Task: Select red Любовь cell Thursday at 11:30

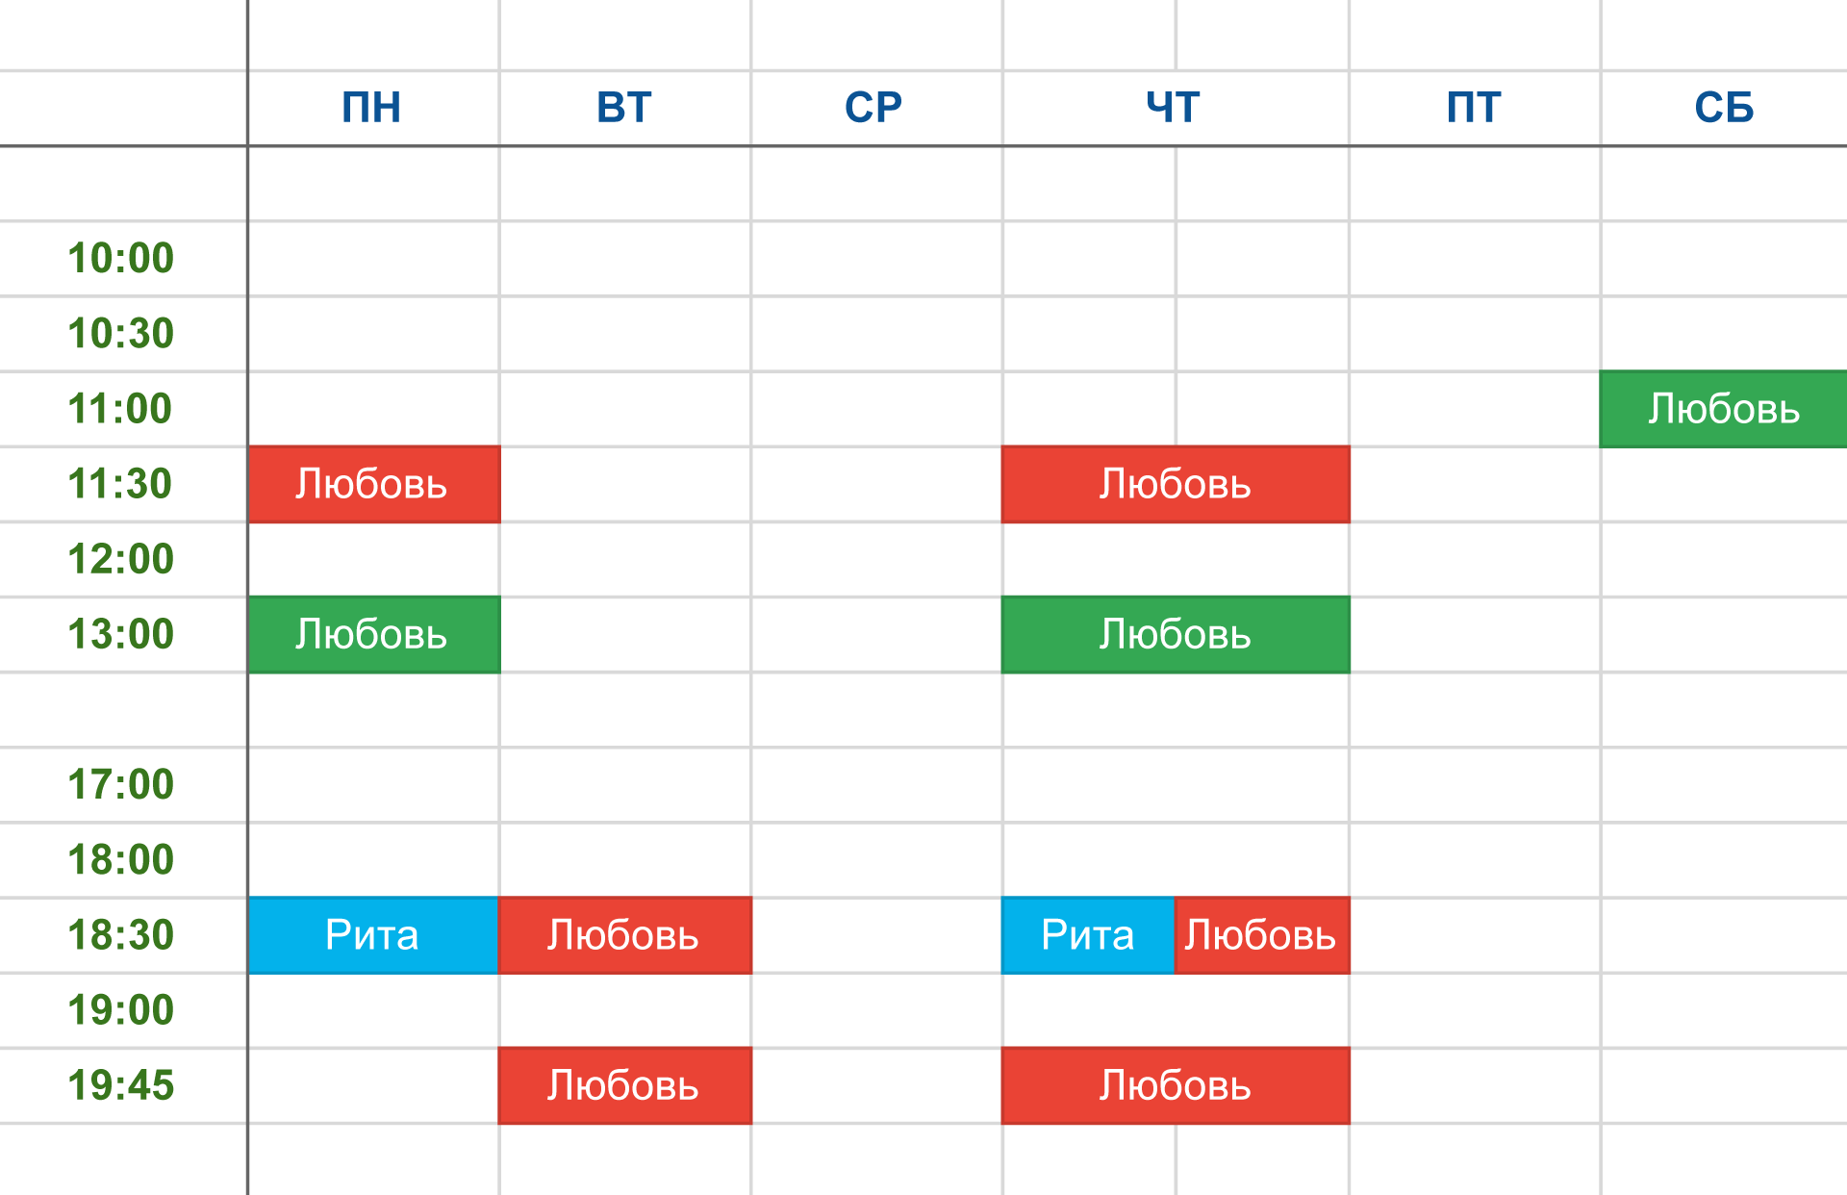Action: pyautogui.click(x=1175, y=484)
